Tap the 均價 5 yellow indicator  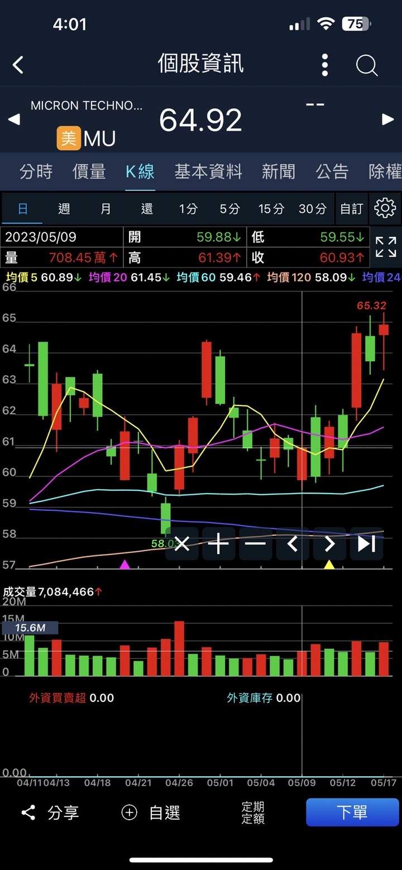click(x=44, y=277)
